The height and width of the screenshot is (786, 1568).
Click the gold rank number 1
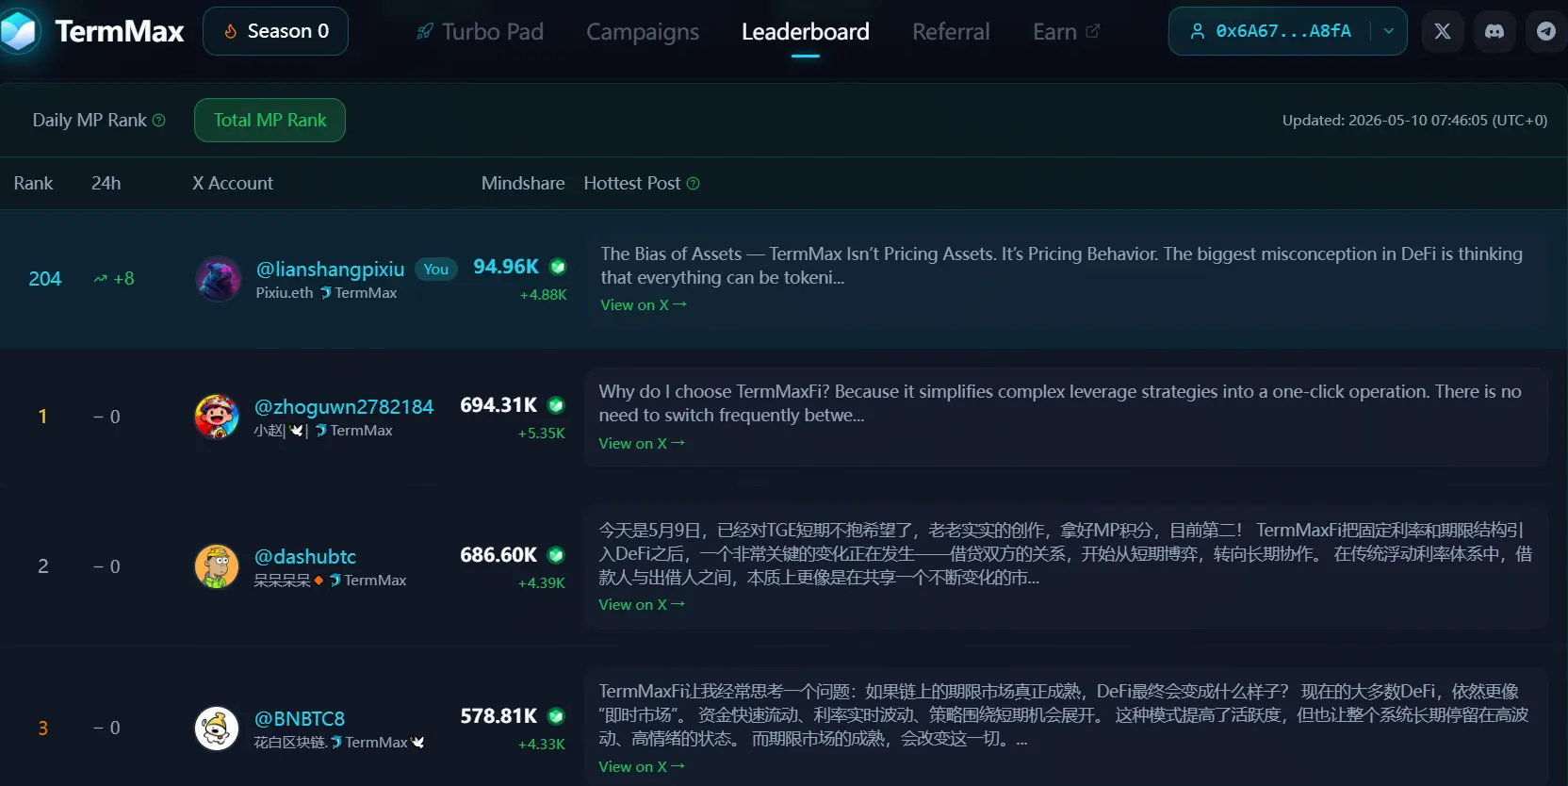pos(42,417)
